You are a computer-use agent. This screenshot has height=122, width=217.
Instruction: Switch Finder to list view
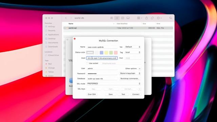117,18
